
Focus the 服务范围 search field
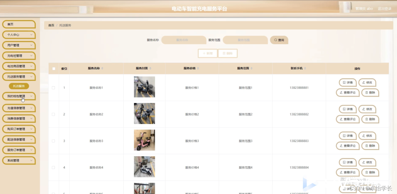click(245, 40)
